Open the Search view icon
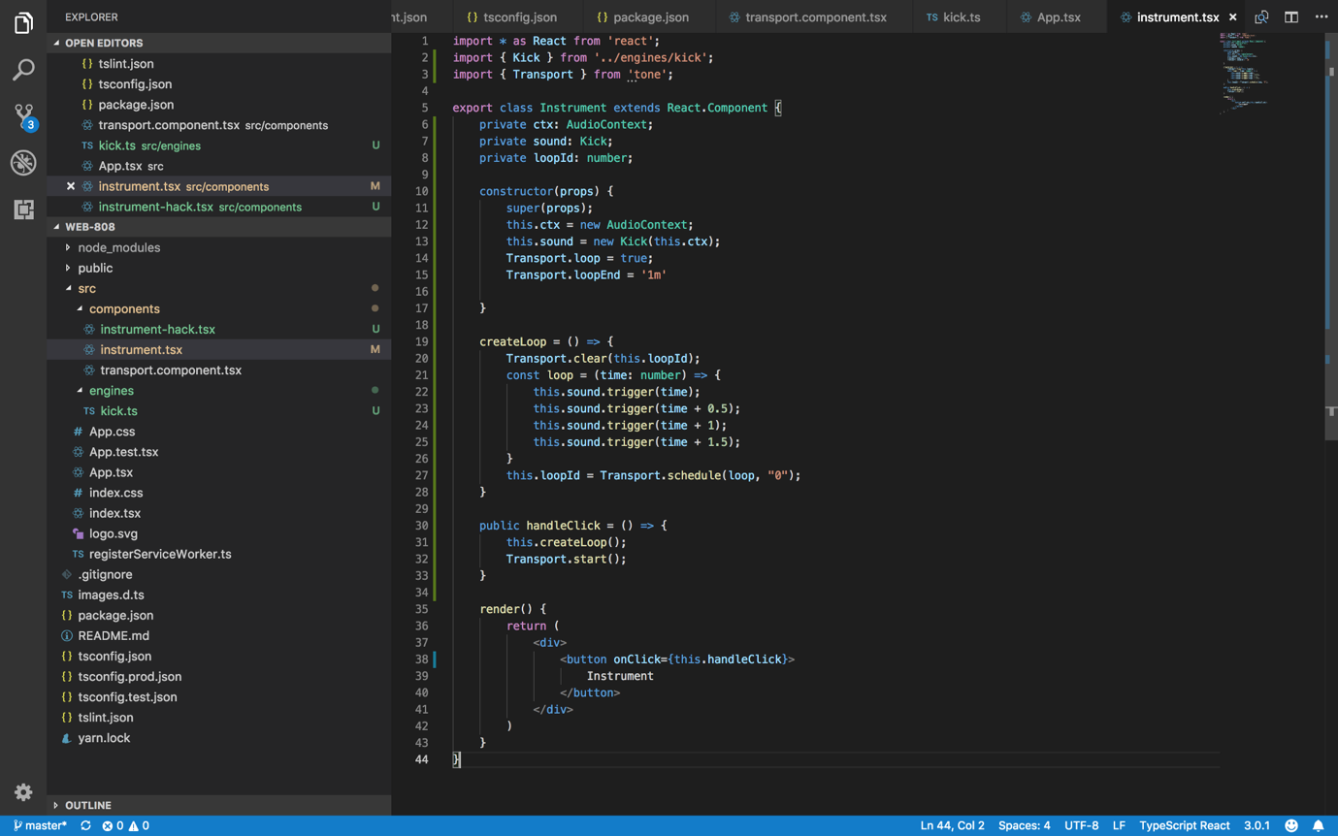 (x=23, y=70)
